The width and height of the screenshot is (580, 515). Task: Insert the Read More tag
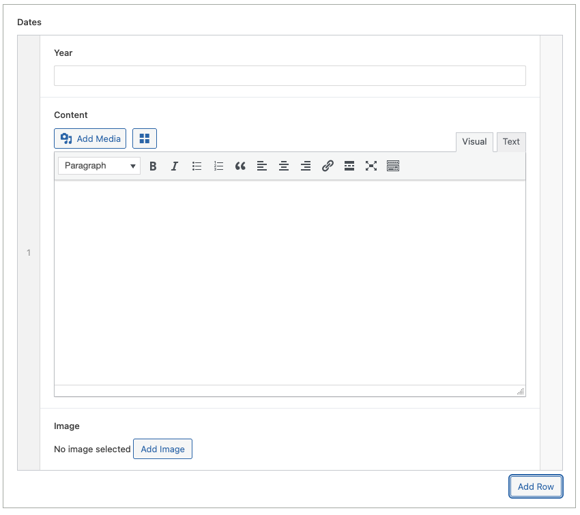coord(349,166)
